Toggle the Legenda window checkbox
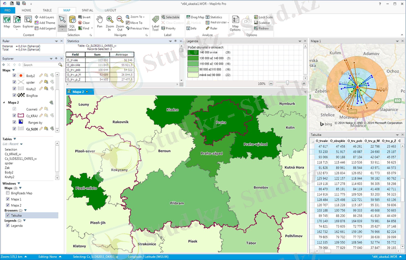The width and height of the screenshot is (406, 260). point(8,226)
